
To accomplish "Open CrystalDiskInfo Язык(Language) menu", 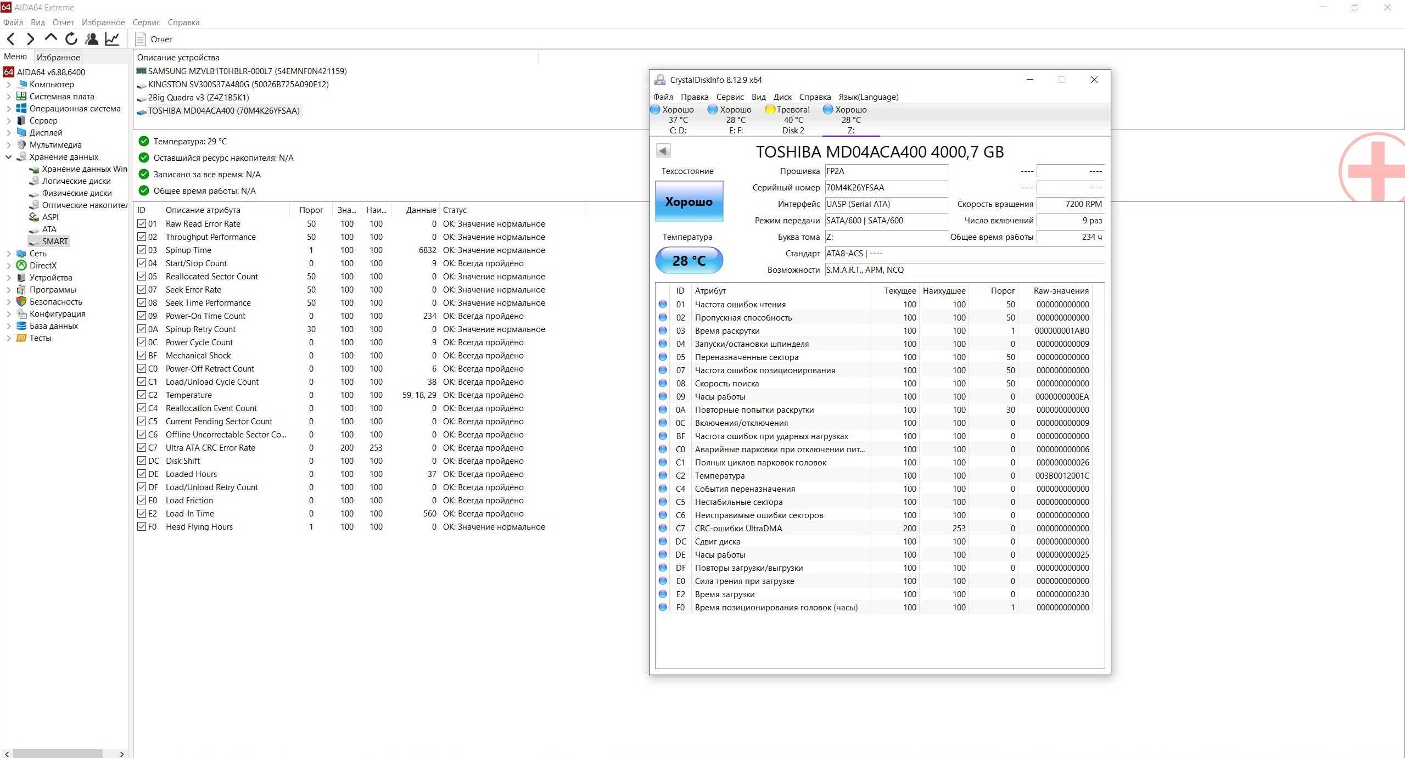I will tap(869, 97).
